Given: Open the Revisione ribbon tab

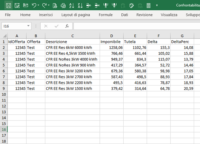Looking at the screenshot, I should click(144, 15).
